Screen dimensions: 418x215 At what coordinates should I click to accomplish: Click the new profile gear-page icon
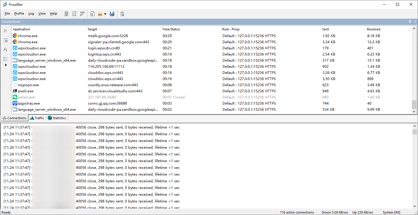click(92, 14)
